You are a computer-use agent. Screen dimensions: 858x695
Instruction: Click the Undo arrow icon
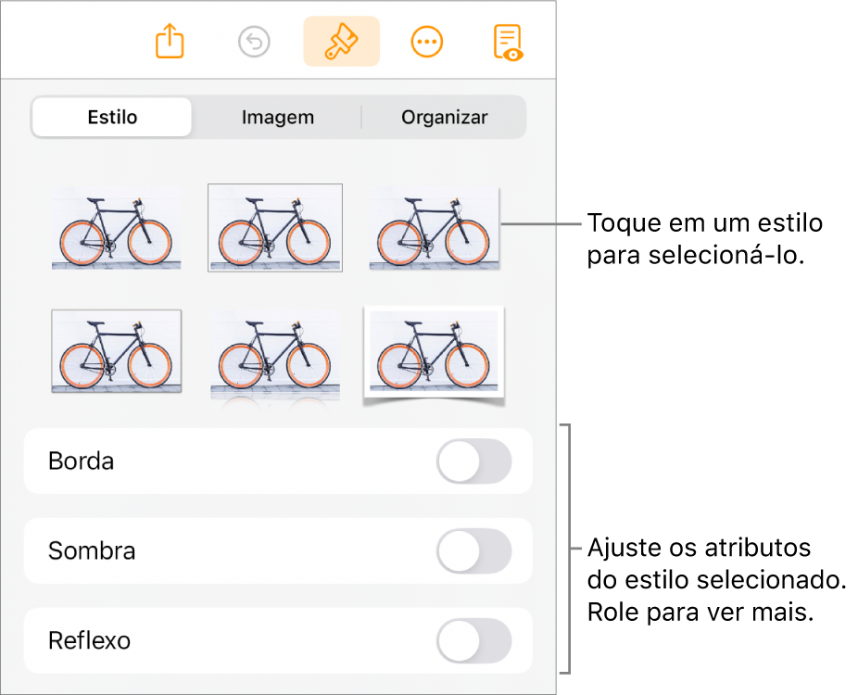pyautogui.click(x=254, y=42)
